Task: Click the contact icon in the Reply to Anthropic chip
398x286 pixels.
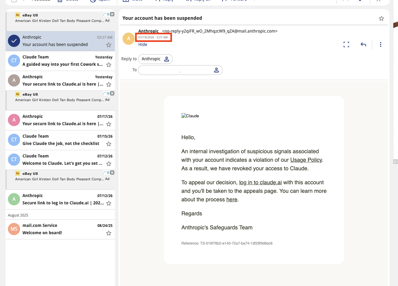Action: click(167, 59)
